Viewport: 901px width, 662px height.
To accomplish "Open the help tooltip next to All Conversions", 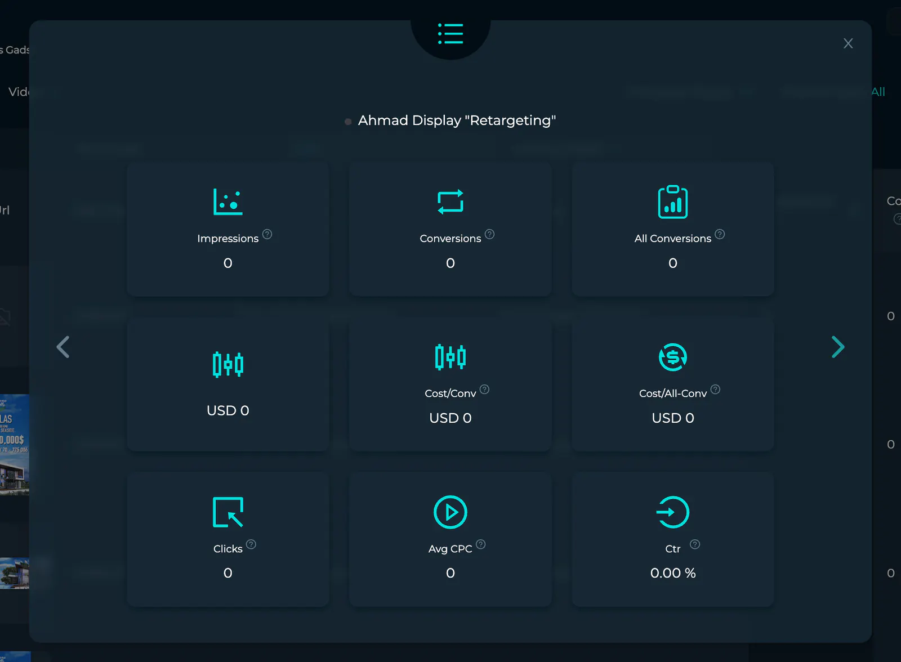I will click(x=720, y=234).
